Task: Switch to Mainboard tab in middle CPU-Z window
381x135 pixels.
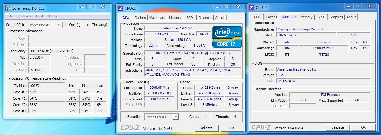Action: click(x=157, y=18)
